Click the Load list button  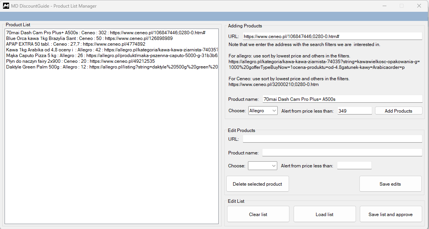pyautogui.click(x=324, y=214)
